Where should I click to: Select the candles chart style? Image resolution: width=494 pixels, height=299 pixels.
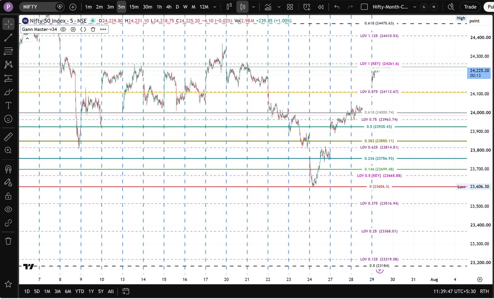pyautogui.click(x=243, y=7)
